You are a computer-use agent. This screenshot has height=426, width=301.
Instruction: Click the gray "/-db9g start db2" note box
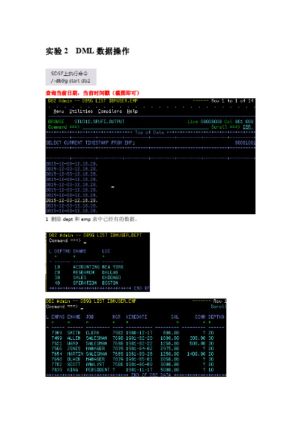click(70, 77)
